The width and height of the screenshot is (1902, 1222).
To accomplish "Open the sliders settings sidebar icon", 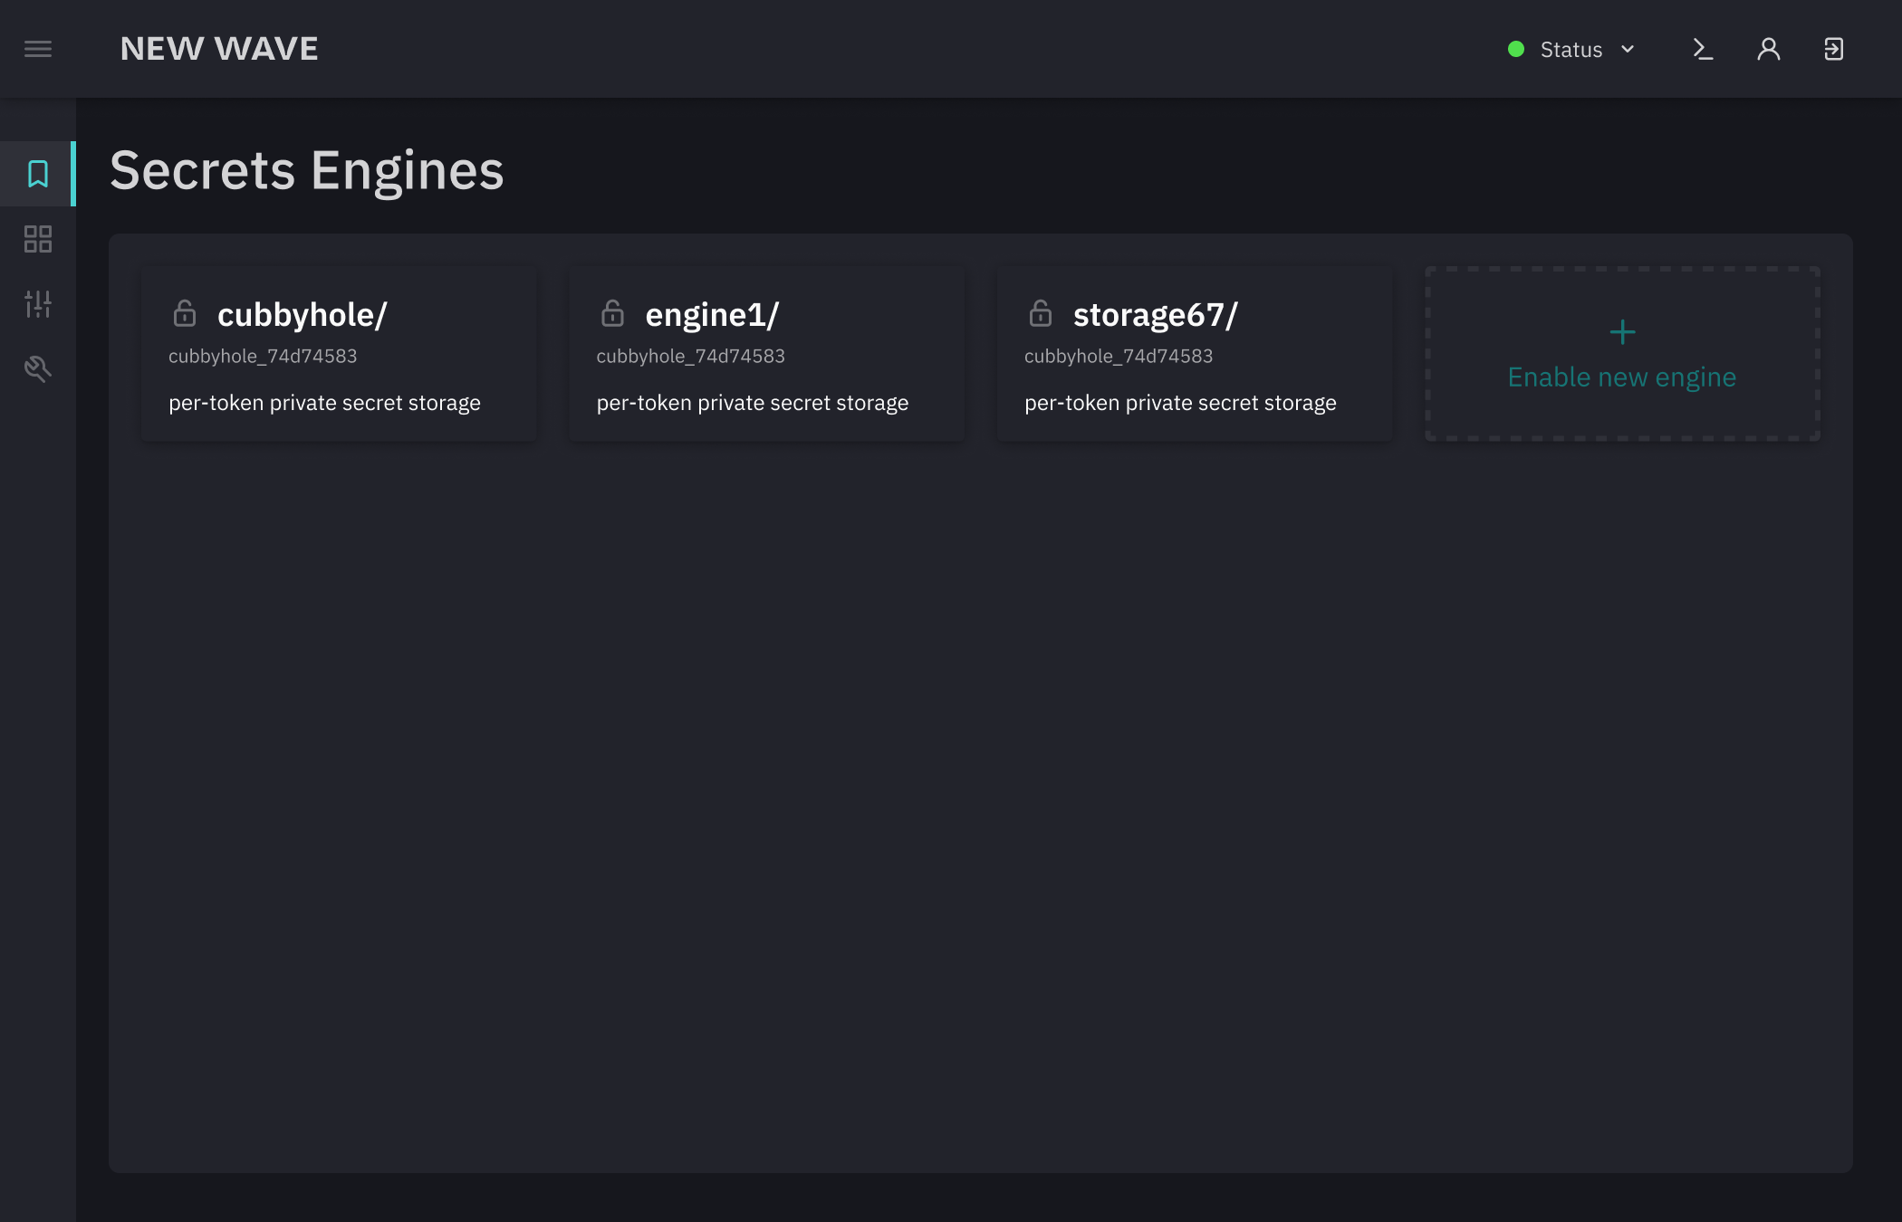I will click(x=38, y=304).
